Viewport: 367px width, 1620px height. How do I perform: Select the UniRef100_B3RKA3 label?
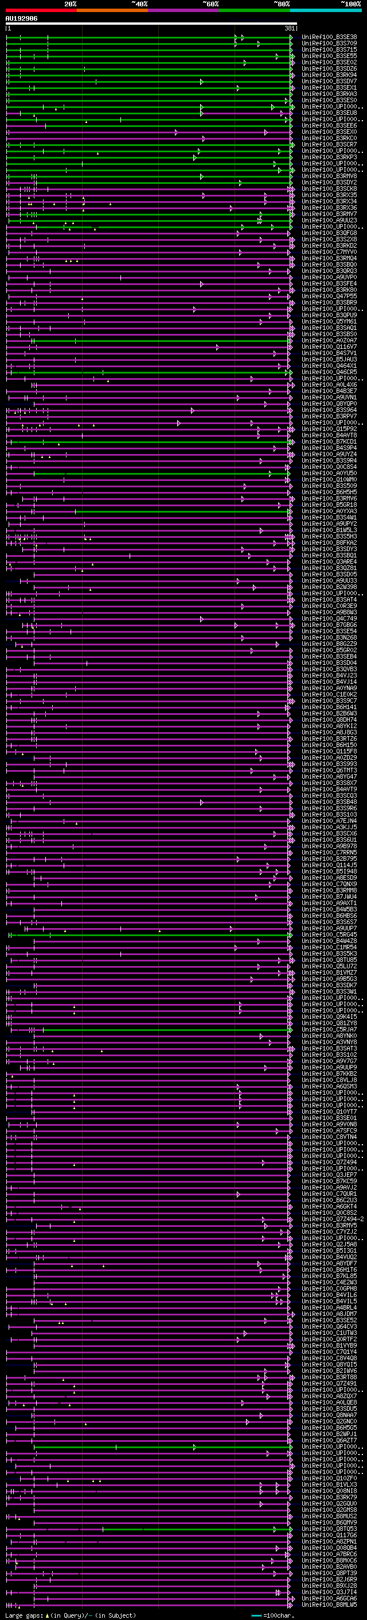point(329,94)
